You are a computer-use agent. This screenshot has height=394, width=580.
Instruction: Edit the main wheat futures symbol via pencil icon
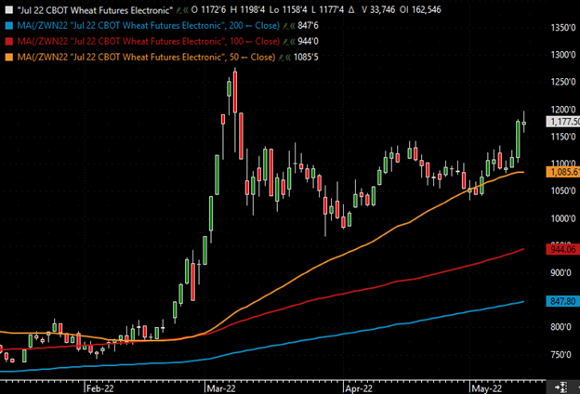pos(178,10)
